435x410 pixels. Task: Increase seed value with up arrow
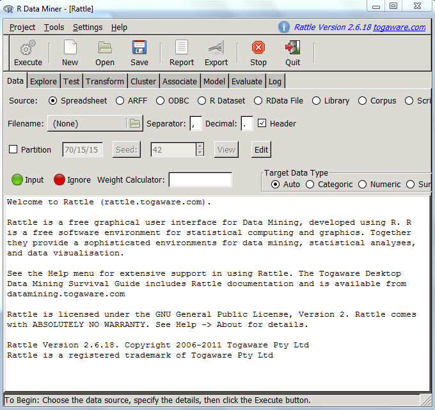(x=200, y=146)
